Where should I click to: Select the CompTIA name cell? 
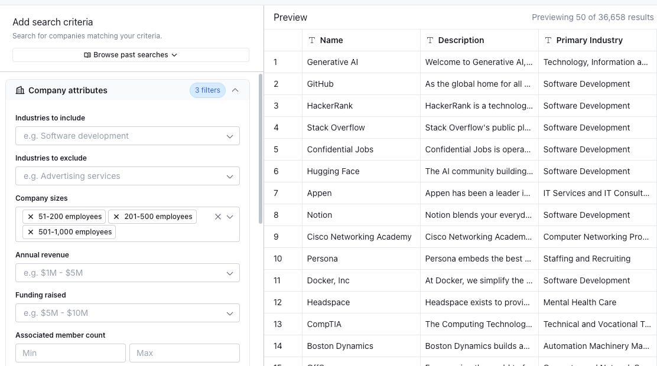[x=361, y=324]
